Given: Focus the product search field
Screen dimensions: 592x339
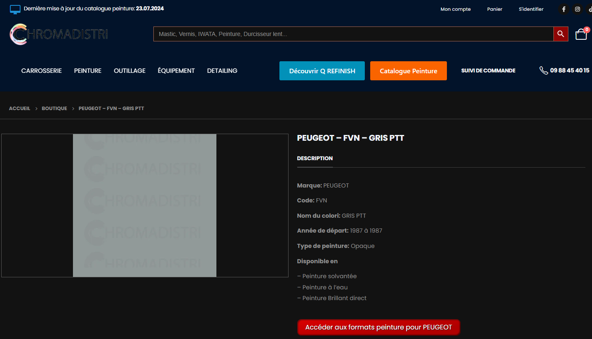Looking at the screenshot, I should point(353,34).
